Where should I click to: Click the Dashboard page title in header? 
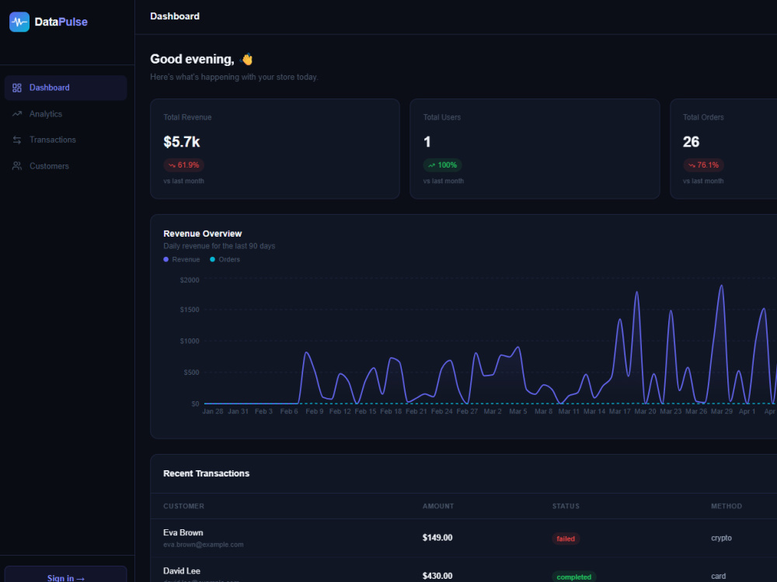174,16
